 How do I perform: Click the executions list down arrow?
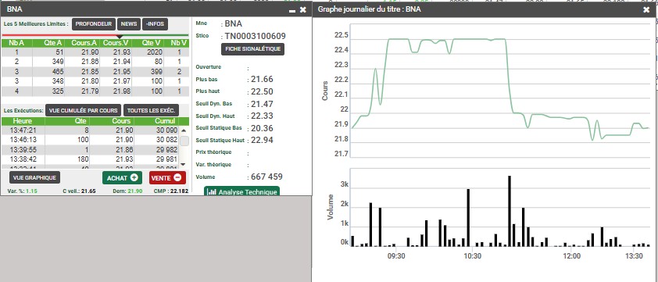coord(183,164)
